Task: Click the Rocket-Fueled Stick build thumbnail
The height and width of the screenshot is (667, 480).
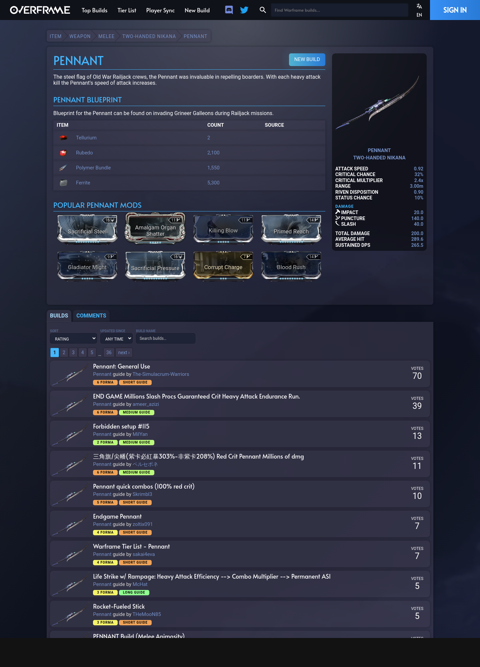Action: click(x=70, y=614)
